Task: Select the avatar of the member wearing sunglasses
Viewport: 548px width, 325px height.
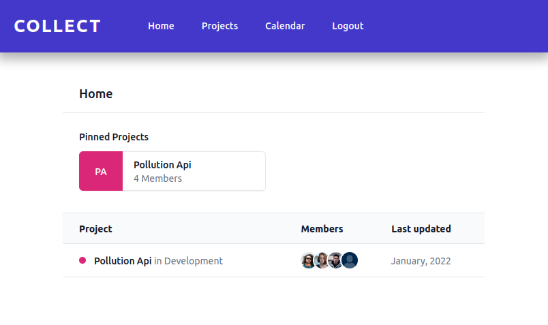Action: [308, 260]
